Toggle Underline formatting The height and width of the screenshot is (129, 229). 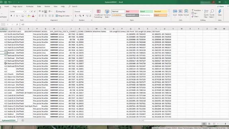click(x=17, y=16)
